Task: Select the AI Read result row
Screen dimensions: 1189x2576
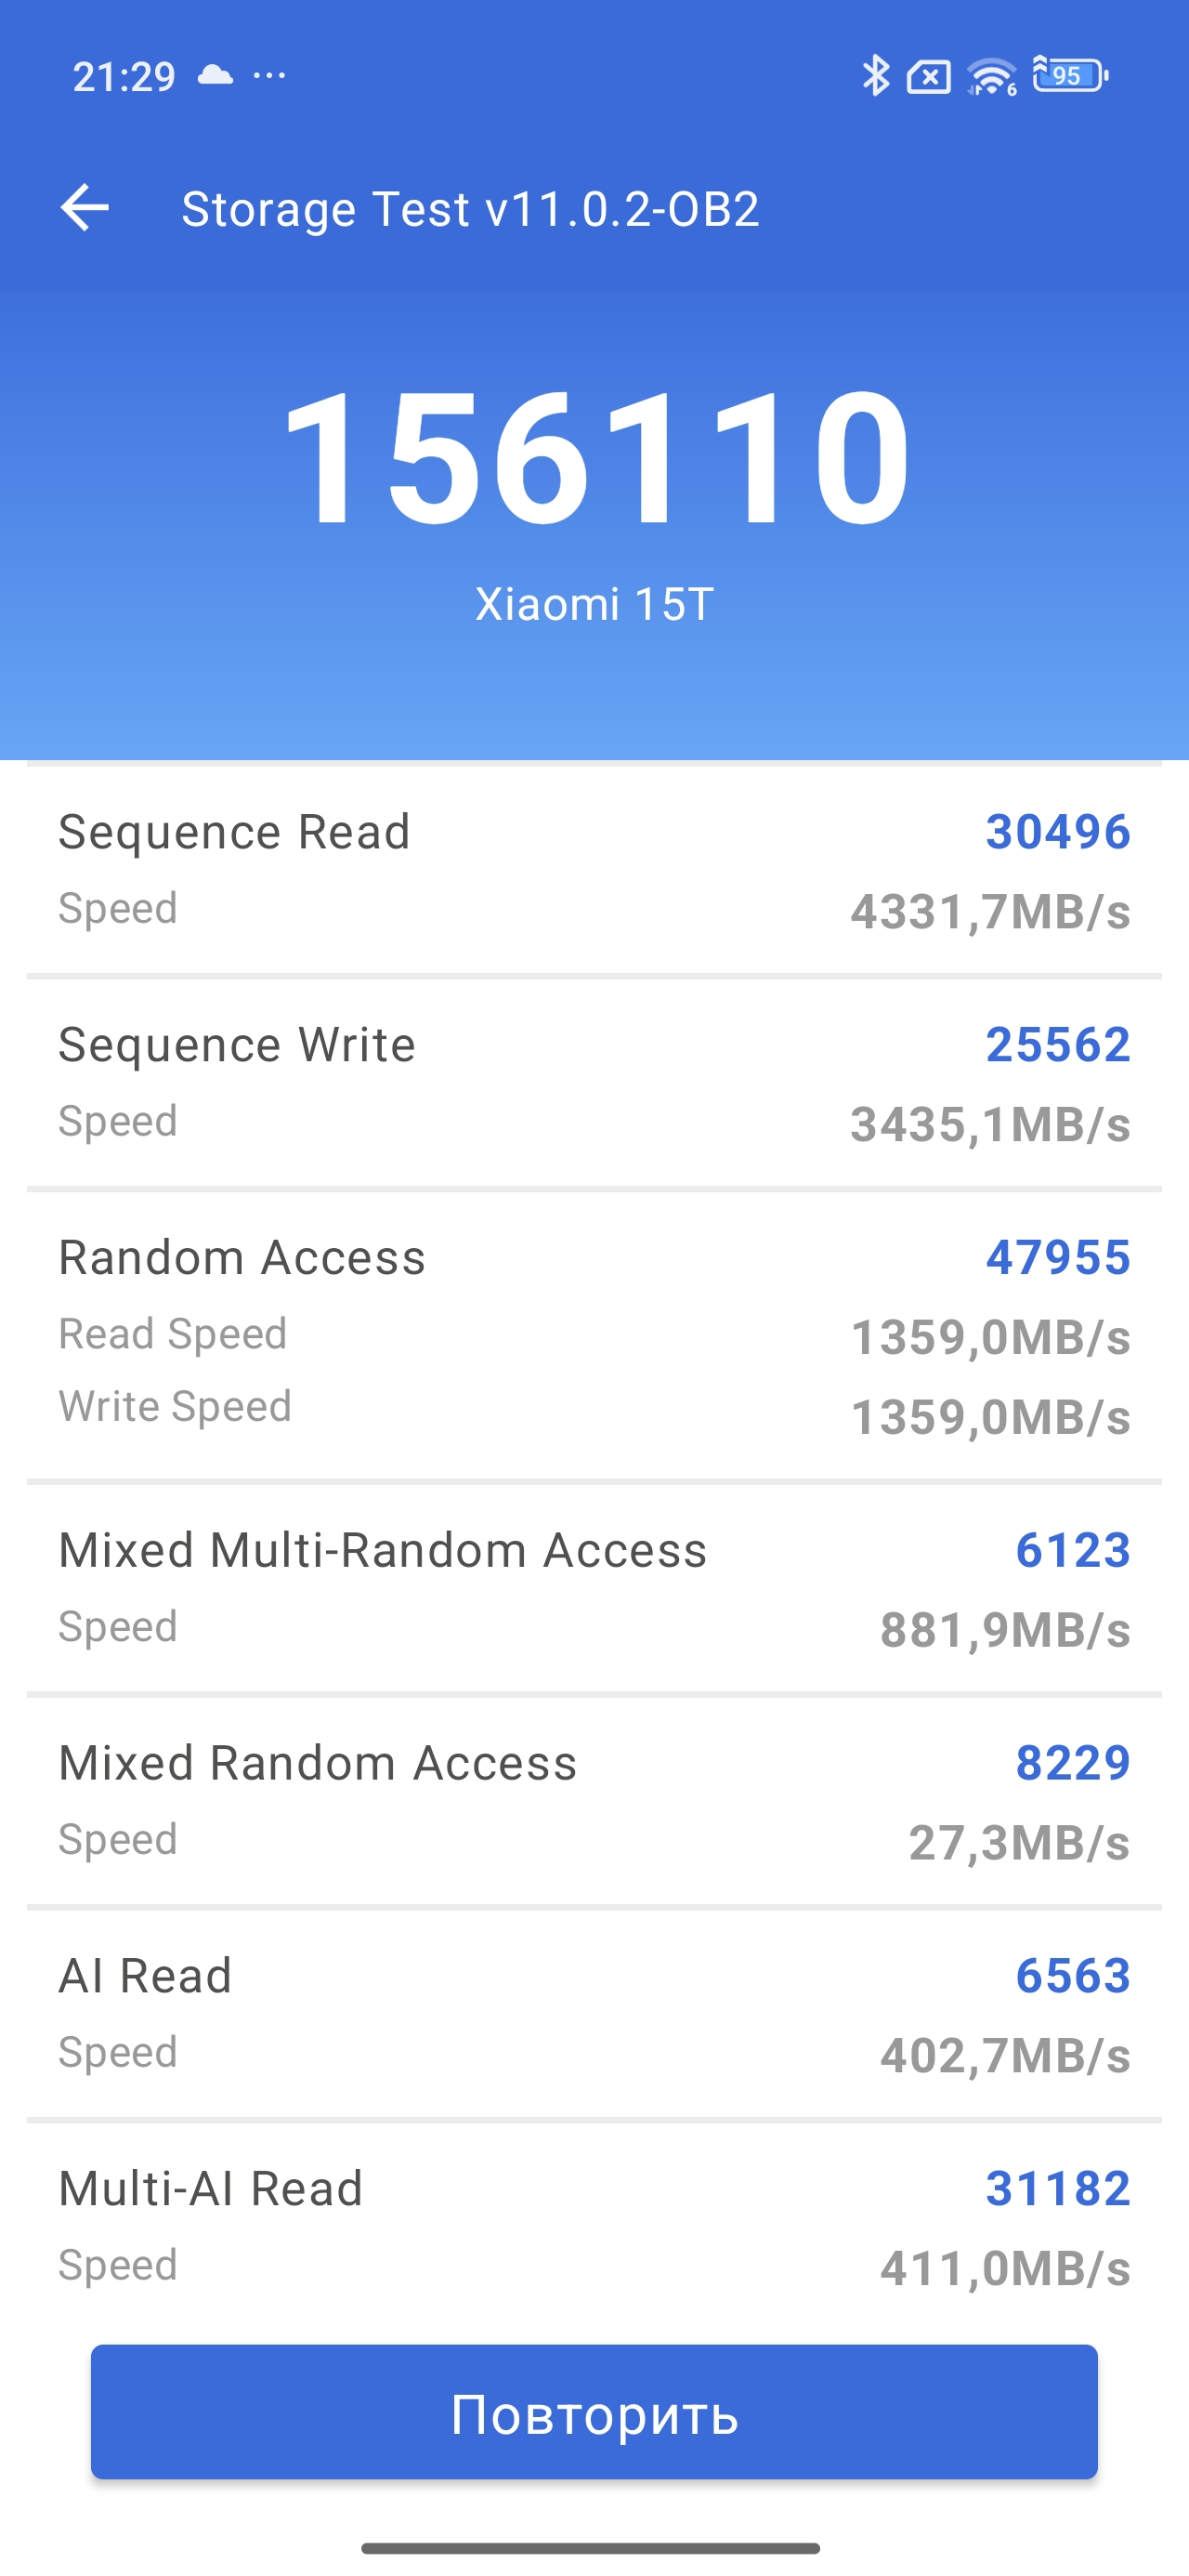Action: pos(594,2014)
